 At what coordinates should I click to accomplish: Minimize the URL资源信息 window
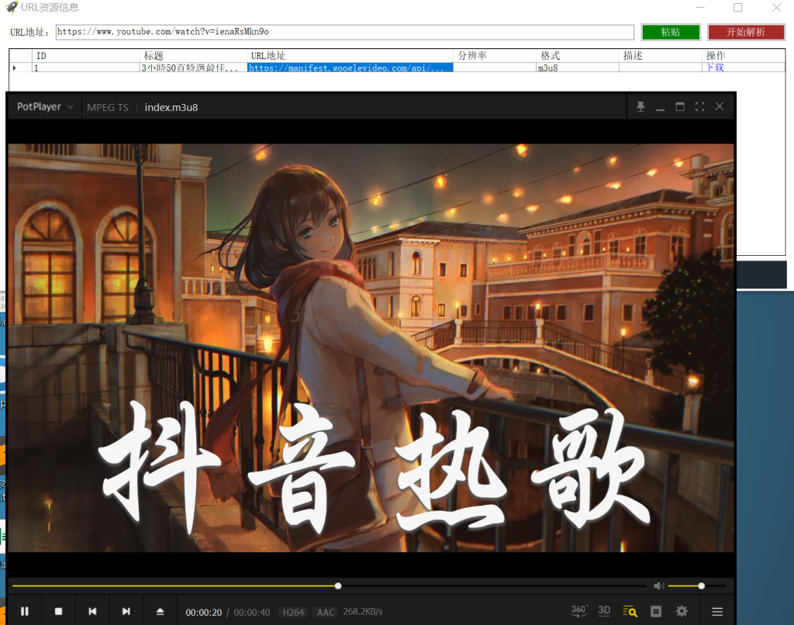pyautogui.click(x=700, y=7)
